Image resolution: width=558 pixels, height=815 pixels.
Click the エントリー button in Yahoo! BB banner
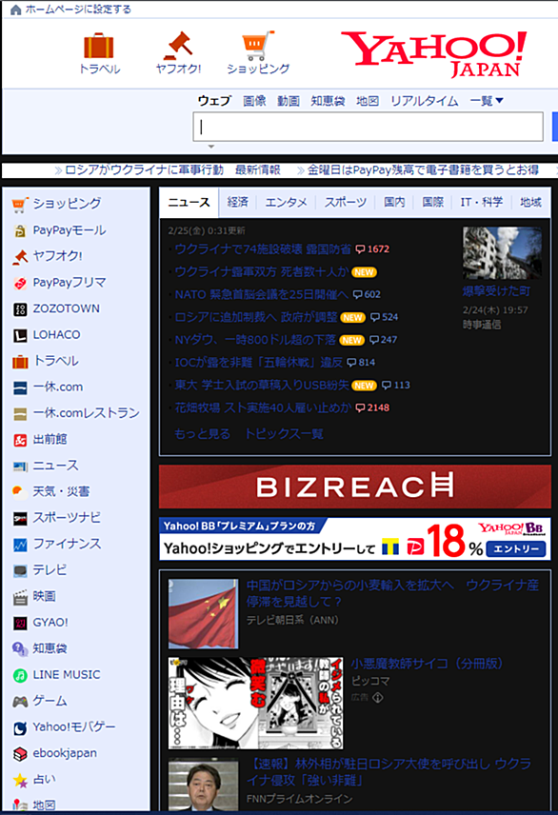(516, 548)
